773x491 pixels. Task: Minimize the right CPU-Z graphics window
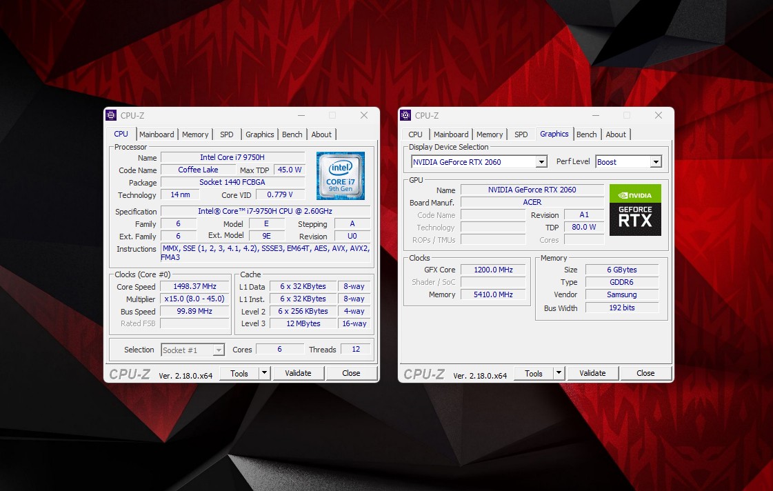595,115
